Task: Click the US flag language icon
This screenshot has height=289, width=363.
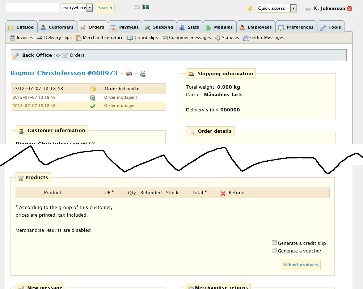Action: [x=137, y=7]
